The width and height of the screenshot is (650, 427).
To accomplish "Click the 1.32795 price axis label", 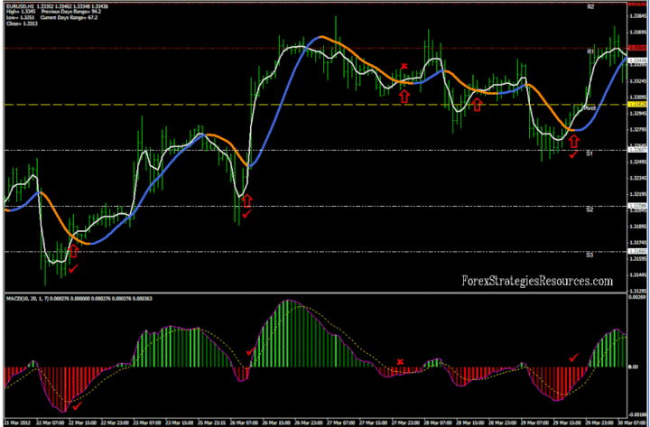I will tap(637, 129).
